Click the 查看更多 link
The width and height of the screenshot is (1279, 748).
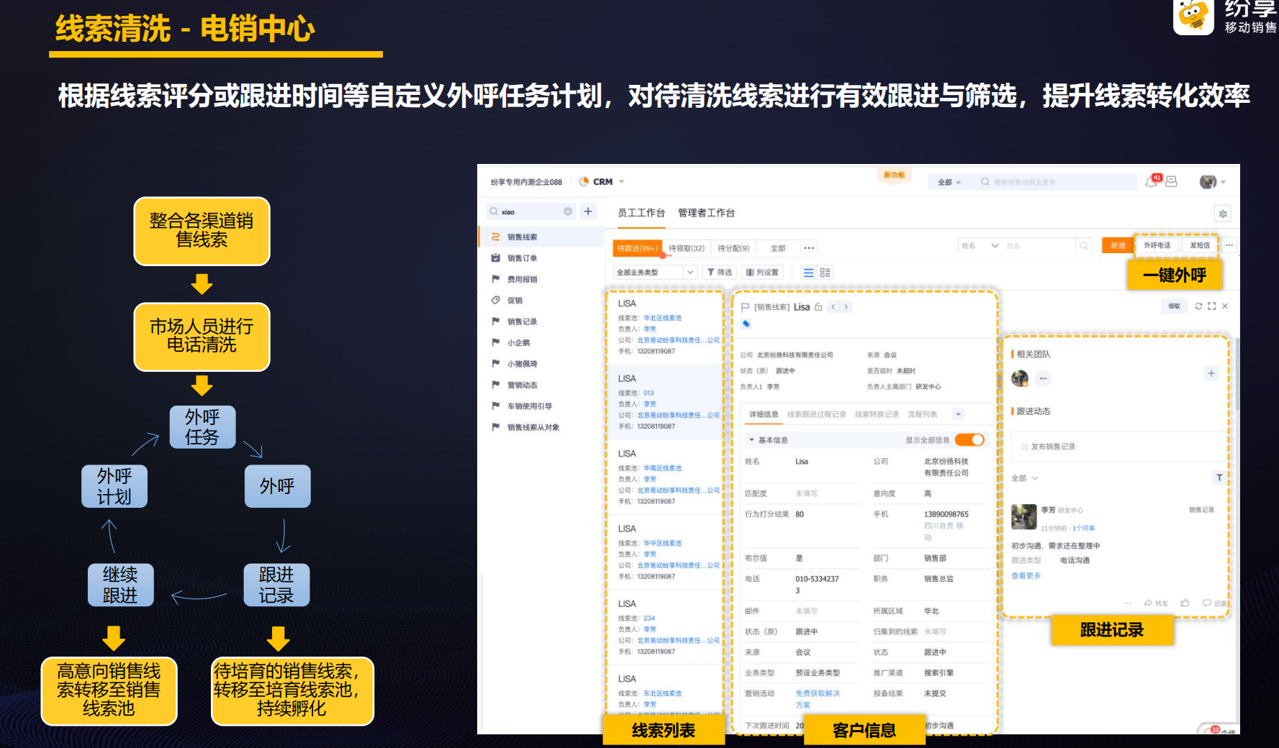point(1026,575)
